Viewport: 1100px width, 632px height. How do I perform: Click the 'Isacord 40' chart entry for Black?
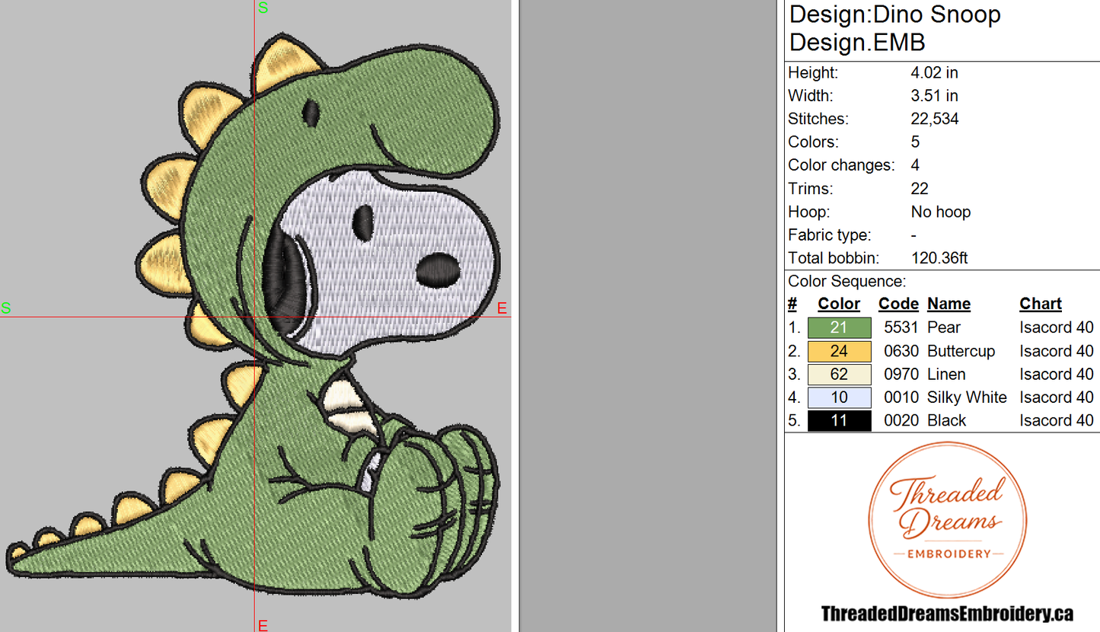click(x=1057, y=420)
